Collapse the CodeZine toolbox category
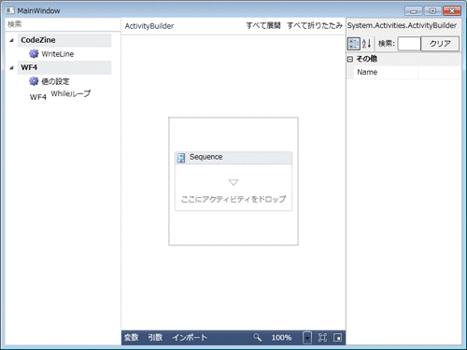The height and width of the screenshot is (350, 467). coord(11,40)
